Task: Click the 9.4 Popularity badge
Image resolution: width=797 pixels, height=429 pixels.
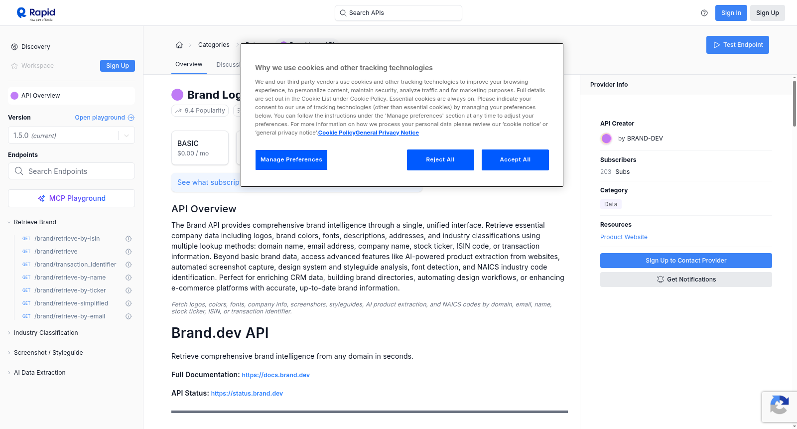Action: pos(200,111)
